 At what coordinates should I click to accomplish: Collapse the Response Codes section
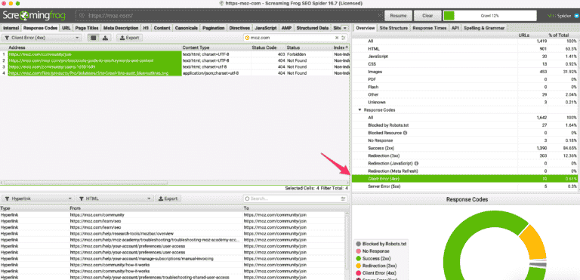(x=359, y=110)
